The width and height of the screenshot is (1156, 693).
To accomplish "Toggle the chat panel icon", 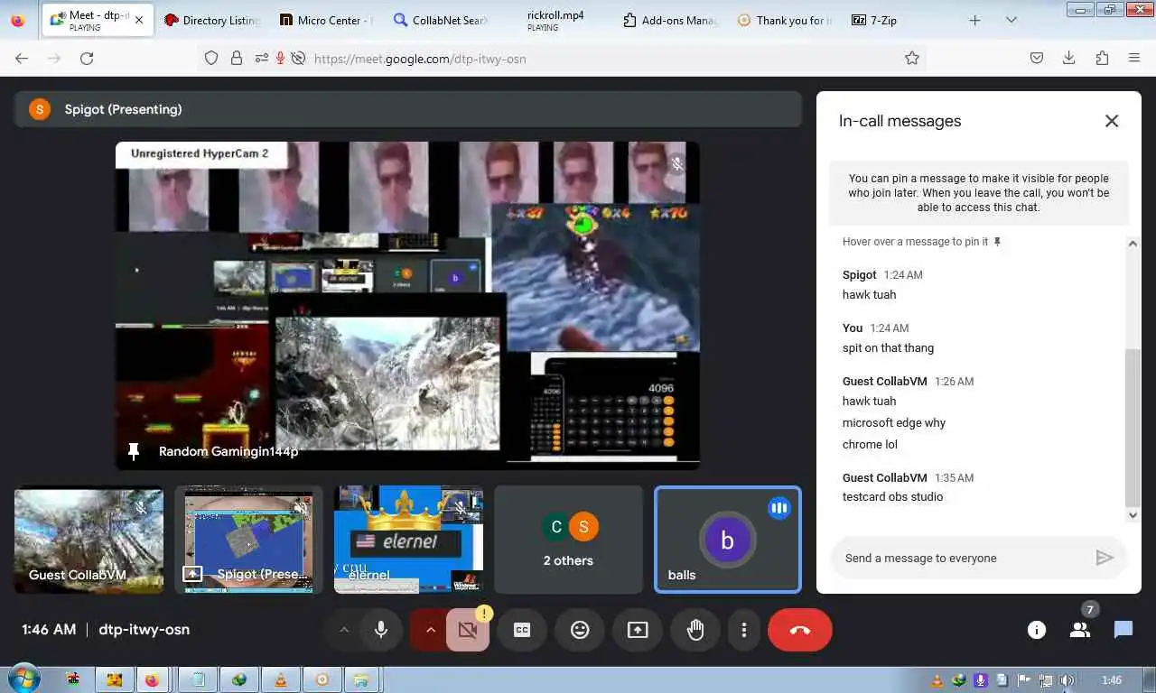I will [1123, 630].
